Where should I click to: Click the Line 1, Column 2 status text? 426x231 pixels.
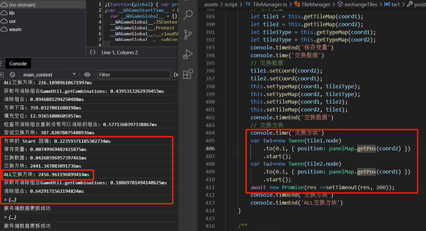[120, 52]
